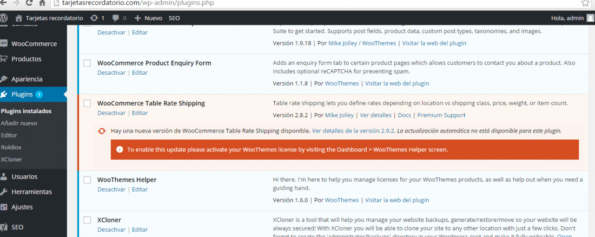The height and width of the screenshot is (237, 595).
Task: Visit plugin website for Product Enquiry Form
Action: point(397,83)
